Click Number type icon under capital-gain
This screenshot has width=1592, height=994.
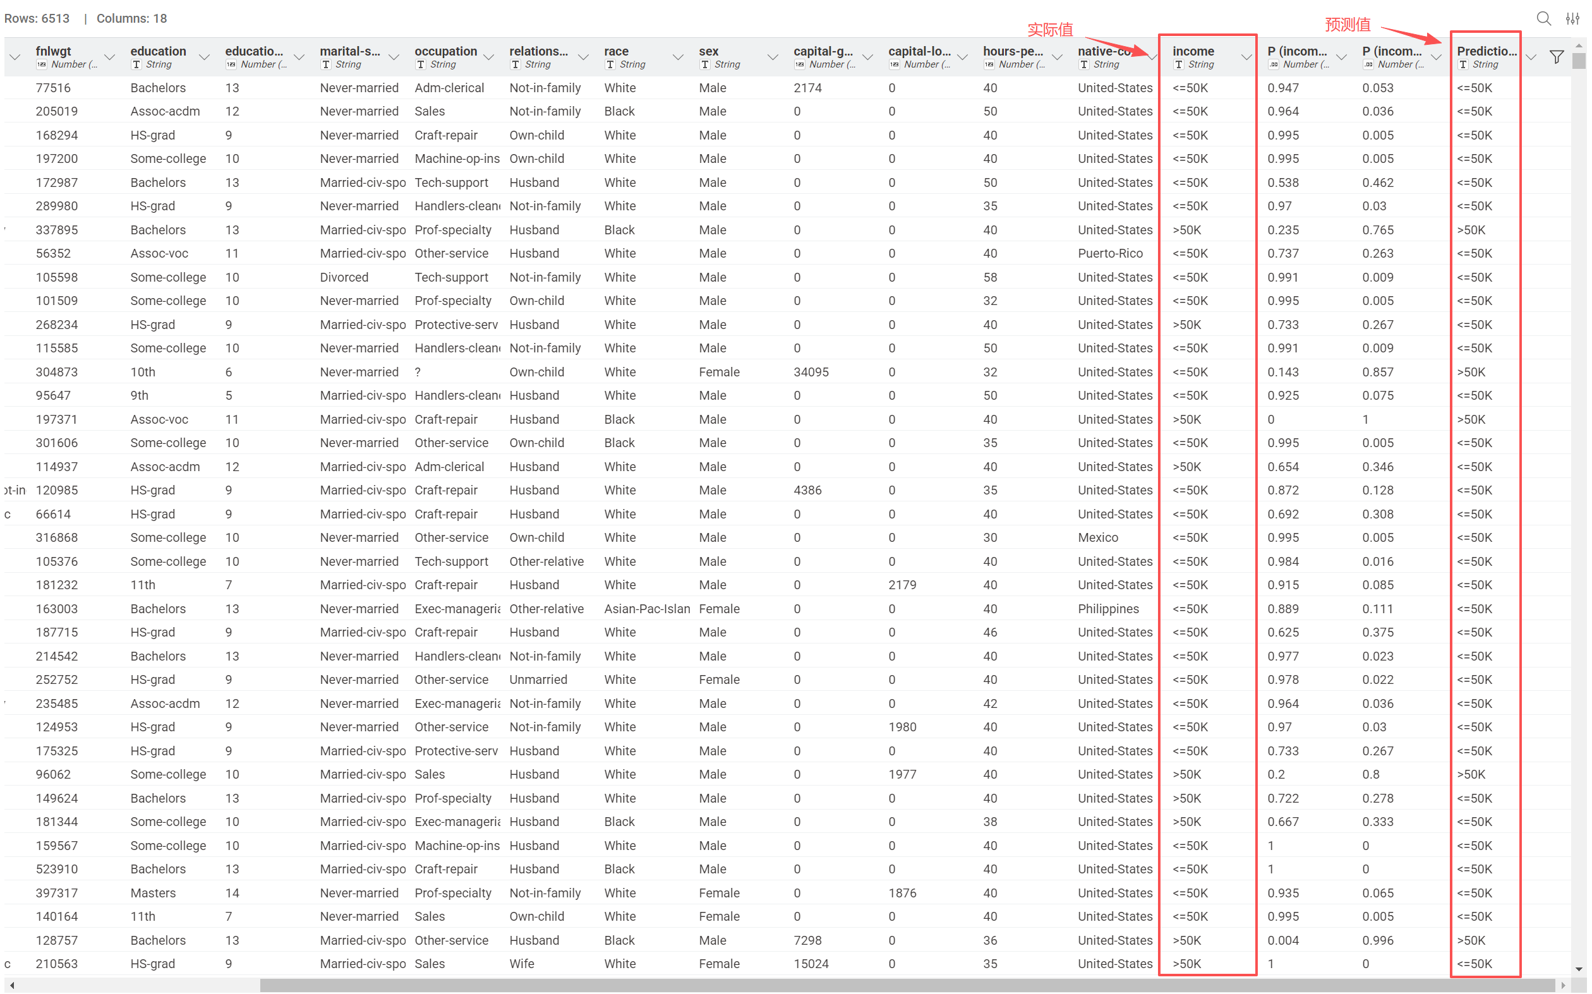[800, 64]
